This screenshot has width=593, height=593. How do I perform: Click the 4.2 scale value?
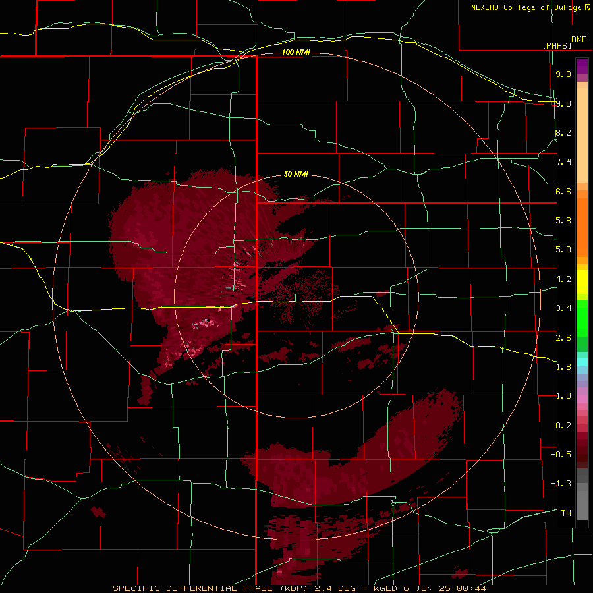[x=563, y=279]
